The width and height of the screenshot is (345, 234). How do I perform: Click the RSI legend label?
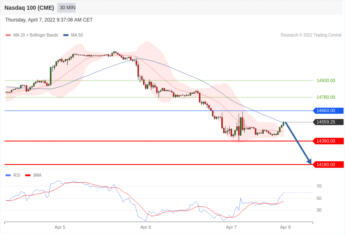point(17,175)
